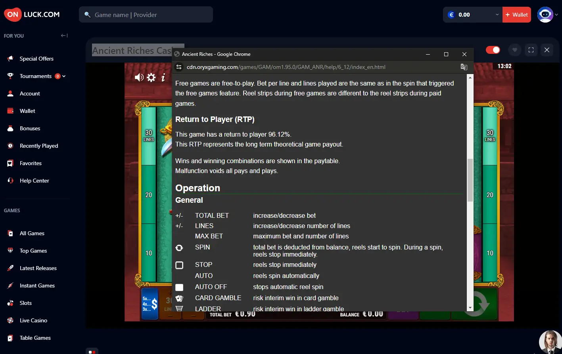The height and width of the screenshot is (354, 562).
Task: Open game settings gear icon
Action: 151,78
